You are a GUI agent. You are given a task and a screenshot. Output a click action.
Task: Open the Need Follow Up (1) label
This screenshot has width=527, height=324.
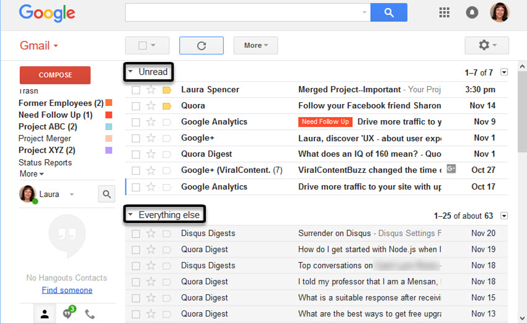[x=55, y=115]
